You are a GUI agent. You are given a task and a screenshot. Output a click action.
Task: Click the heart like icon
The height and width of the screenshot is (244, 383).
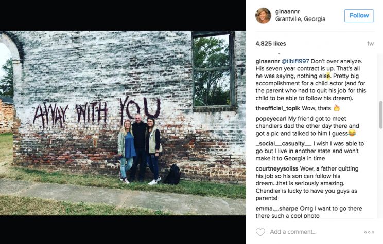[x=260, y=232]
